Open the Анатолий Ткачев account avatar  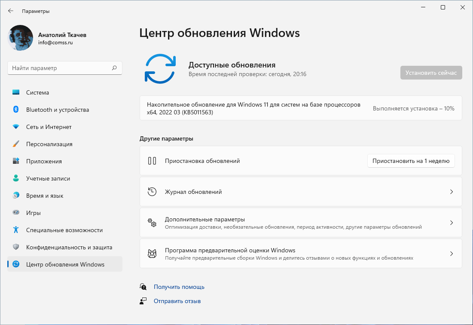pyautogui.click(x=20, y=38)
